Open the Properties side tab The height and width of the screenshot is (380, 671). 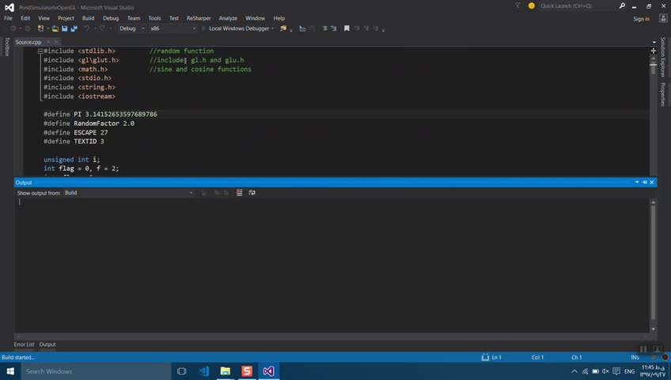coord(663,94)
